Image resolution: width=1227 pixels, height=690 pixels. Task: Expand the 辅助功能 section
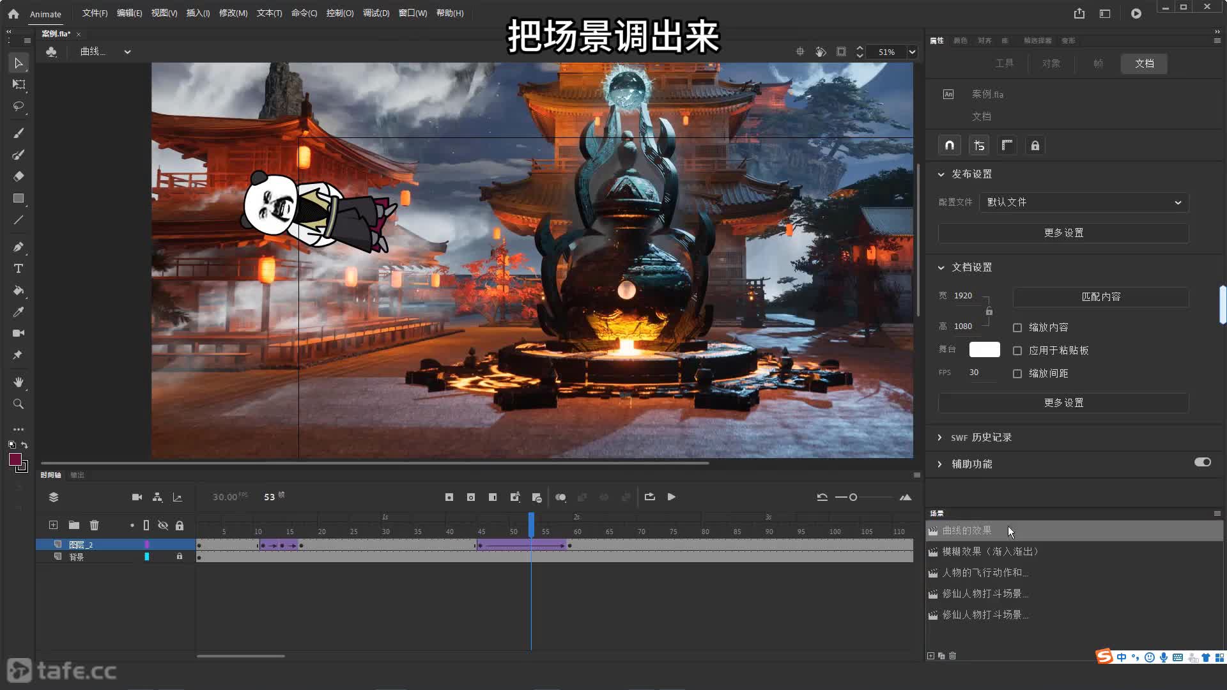click(940, 464)
